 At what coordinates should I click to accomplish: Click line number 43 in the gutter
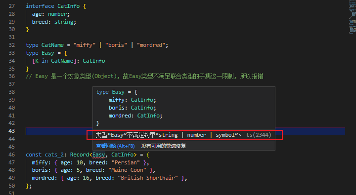[x=11, y=131]
